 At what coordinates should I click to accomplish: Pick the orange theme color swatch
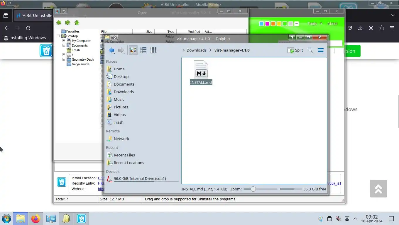tap(273, 24)
